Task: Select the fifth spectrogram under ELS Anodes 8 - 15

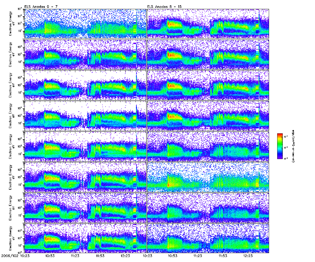Action: (208, 146)
